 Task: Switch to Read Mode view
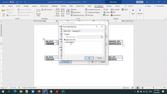133,88
